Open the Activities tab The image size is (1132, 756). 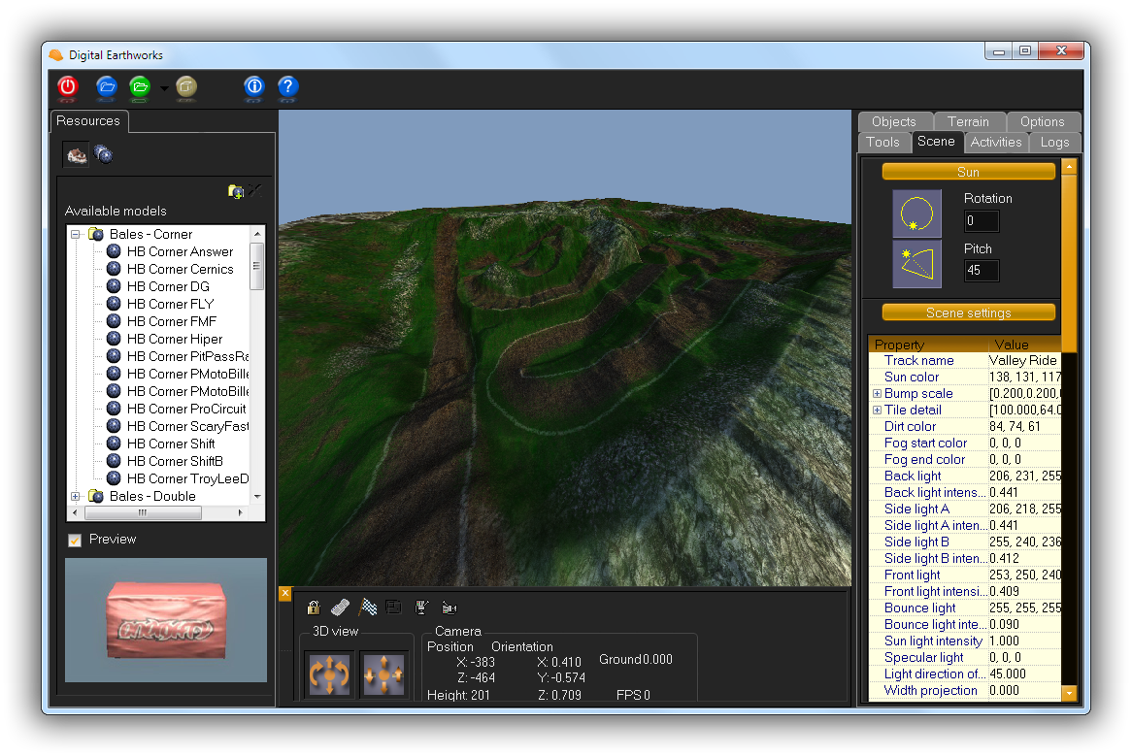(996, 142)
